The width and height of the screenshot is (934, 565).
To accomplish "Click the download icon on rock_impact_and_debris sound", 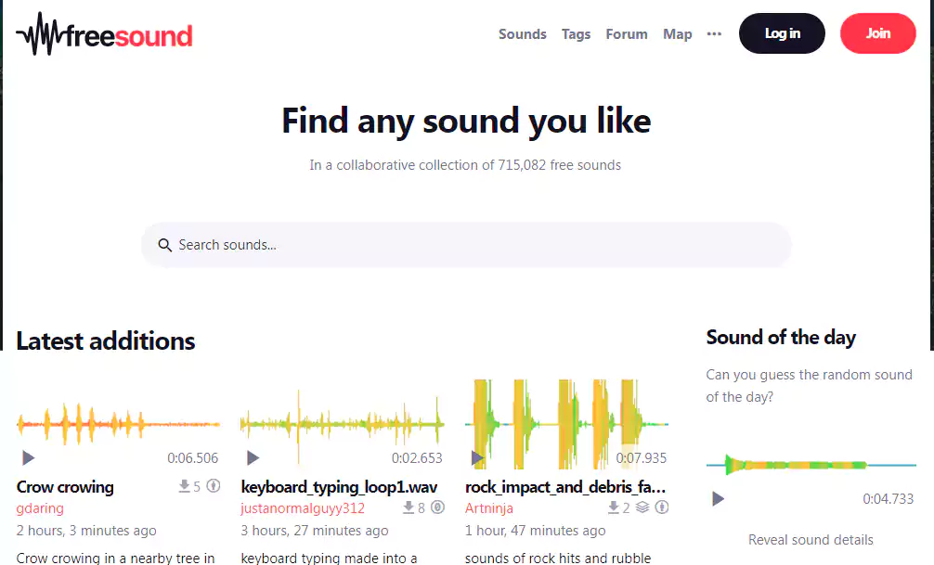I will (614, 507).
